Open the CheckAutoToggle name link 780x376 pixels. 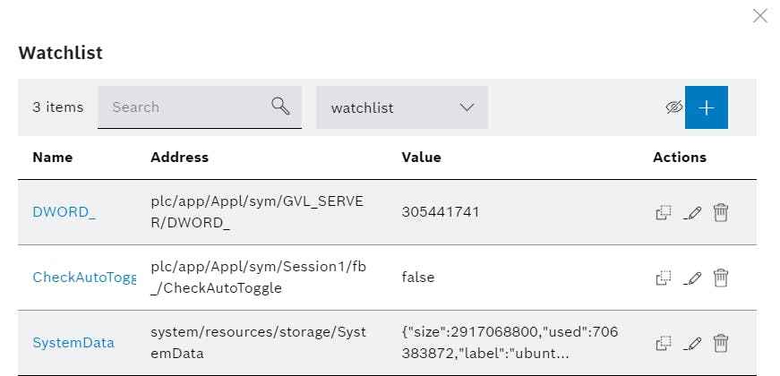[x=84, y=278]
